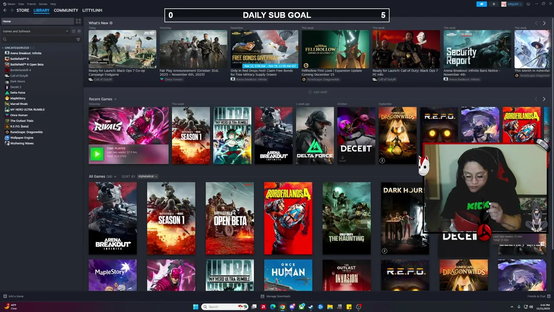Image resolution: width=554 pixels, height=312 pixels.
Task: Select Borderlands 4 in sidebar list
Action: pos(20,70)
